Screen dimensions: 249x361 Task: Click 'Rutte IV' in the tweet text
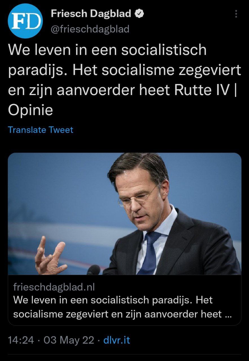201,90
